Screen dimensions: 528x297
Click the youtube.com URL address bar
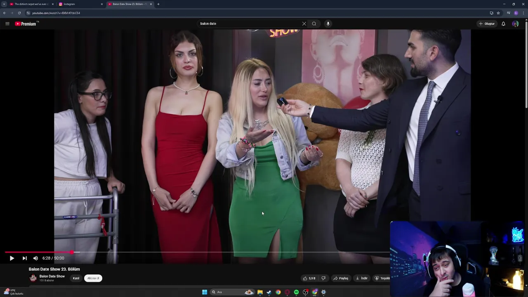56,13
